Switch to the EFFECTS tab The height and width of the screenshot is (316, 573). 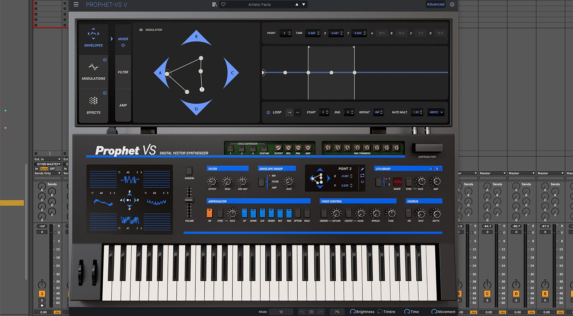click(x=93, y=106)
